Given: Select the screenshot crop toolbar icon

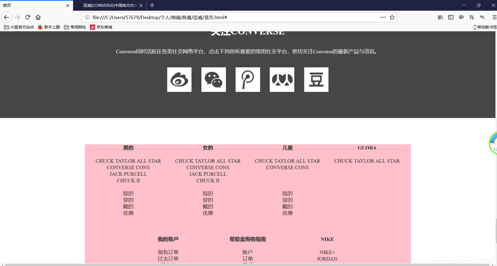Looking at the screenshot, I should coord(472,17).
